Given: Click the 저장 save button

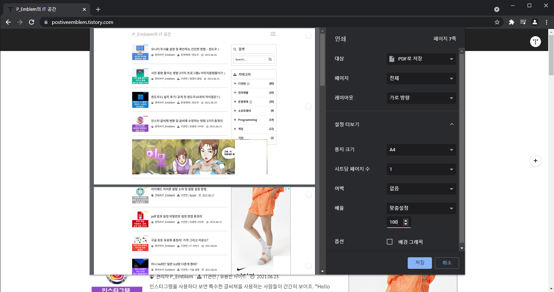Looking at the screenshot, I should pos(420,263).
